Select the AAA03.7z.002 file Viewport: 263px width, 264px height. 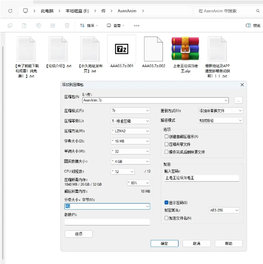click(153, 53)
